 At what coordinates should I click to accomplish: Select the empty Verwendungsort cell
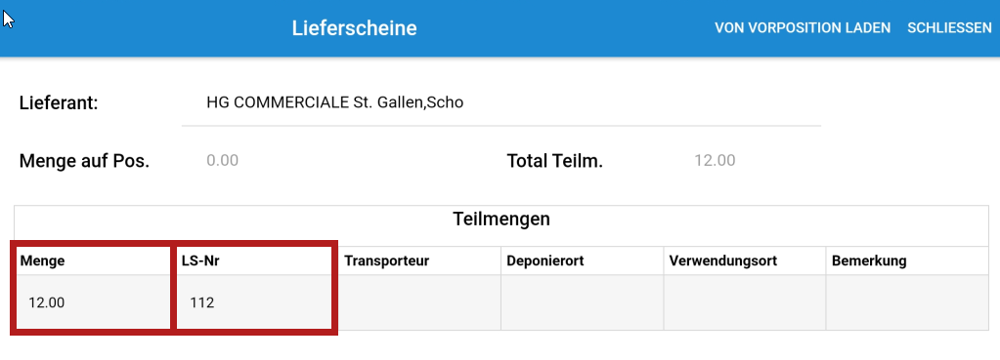point(745,302)
